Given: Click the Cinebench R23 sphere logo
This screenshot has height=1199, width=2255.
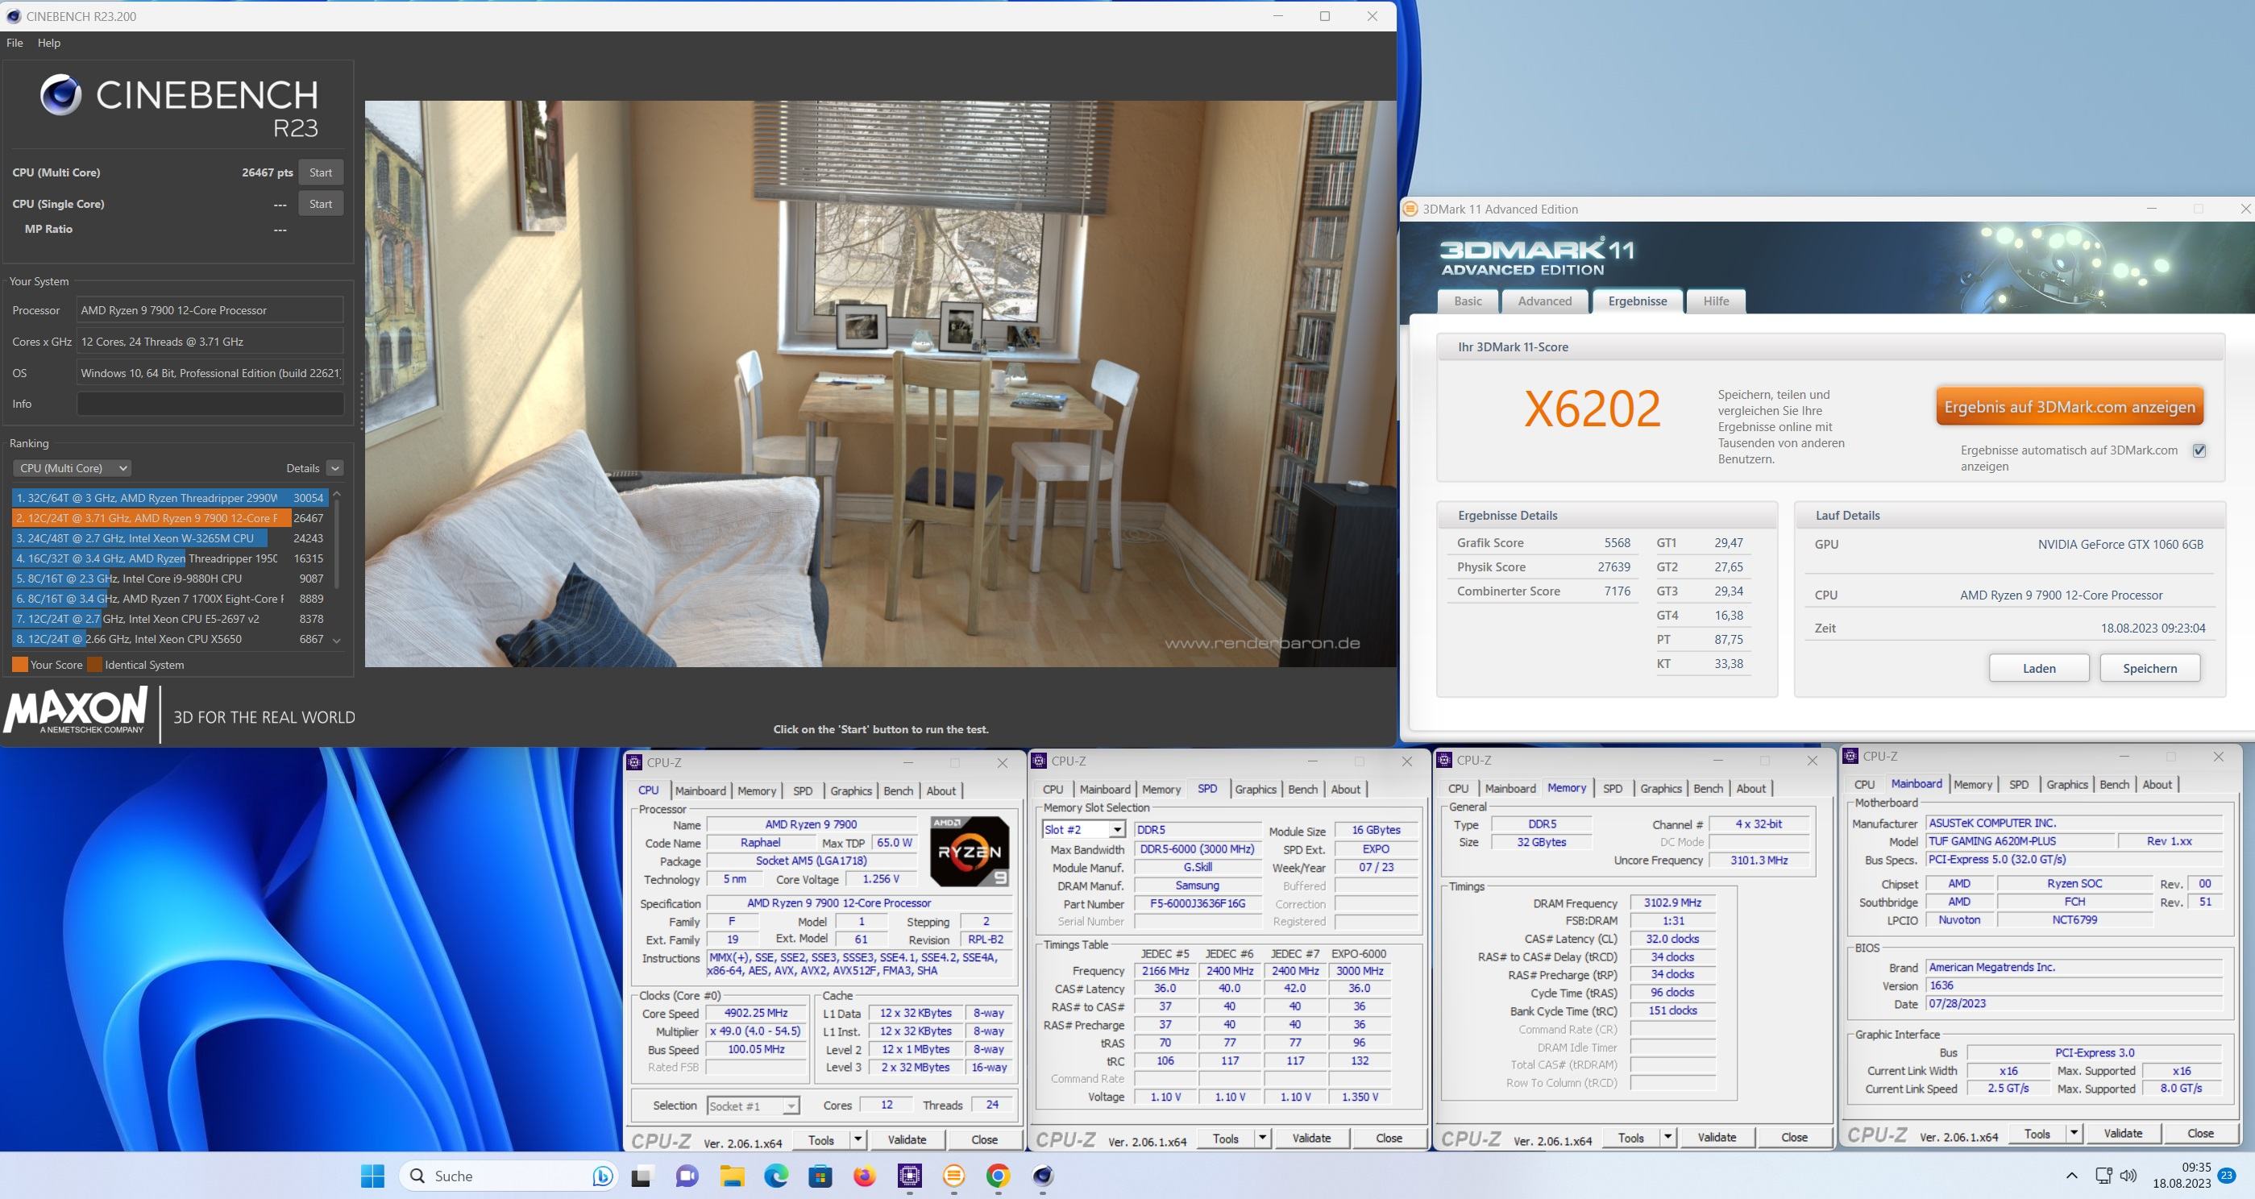Looking at the screenshot, I should coord(60,95).
